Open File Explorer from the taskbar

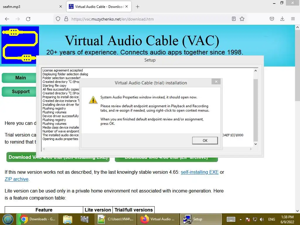[x=68, y=219]
